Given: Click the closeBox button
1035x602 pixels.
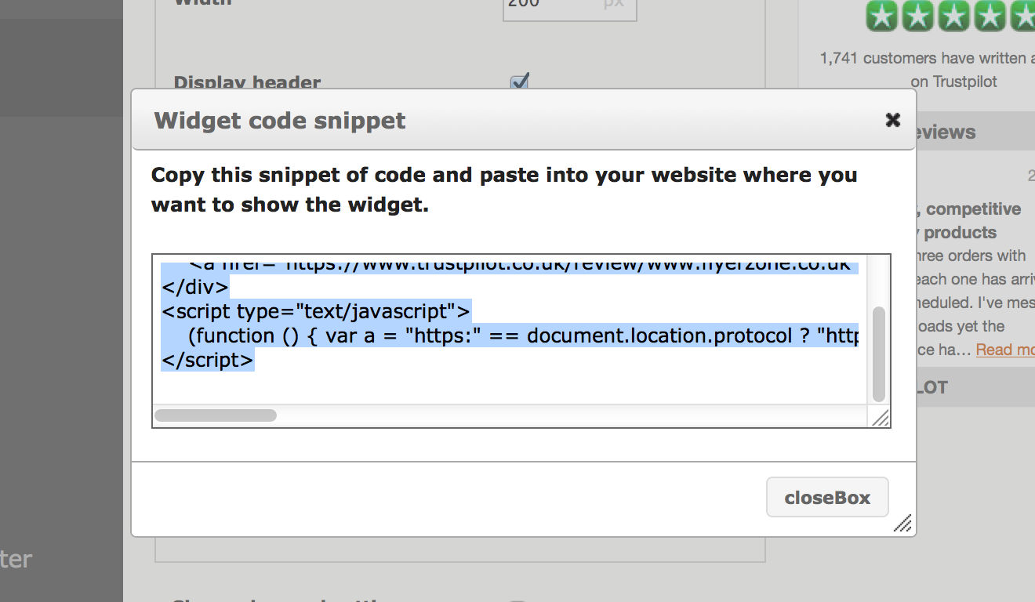Looking at the screenshot, I should [x=827, y=498].
